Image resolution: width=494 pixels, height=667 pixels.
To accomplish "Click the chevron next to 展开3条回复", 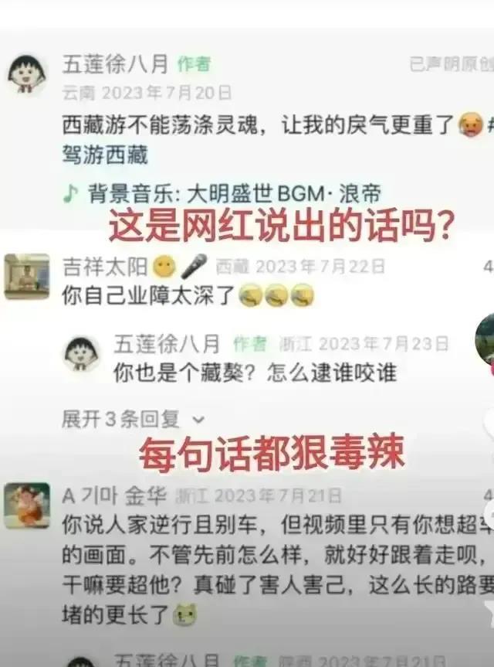I will coord(198,420).
